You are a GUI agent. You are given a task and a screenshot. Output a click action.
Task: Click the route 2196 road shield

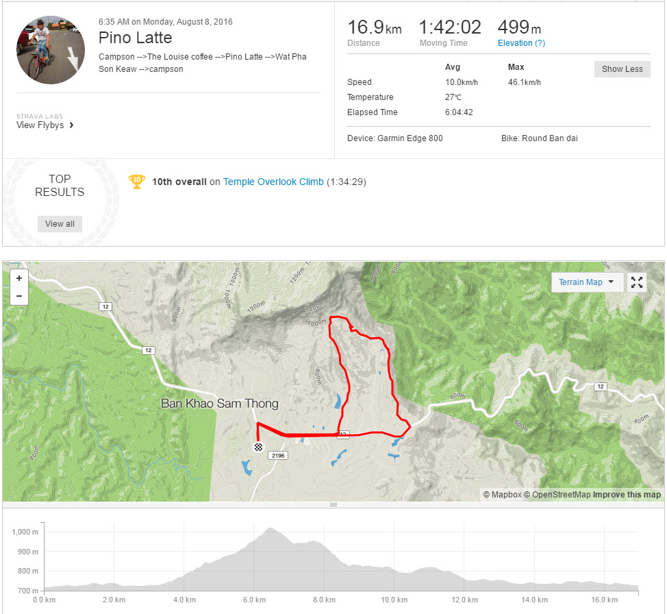(278, 456)
